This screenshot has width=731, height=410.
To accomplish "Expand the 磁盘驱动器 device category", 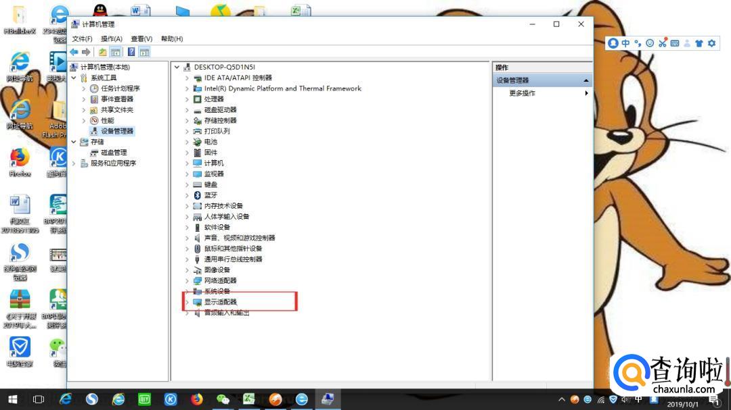I will [187, 110].
